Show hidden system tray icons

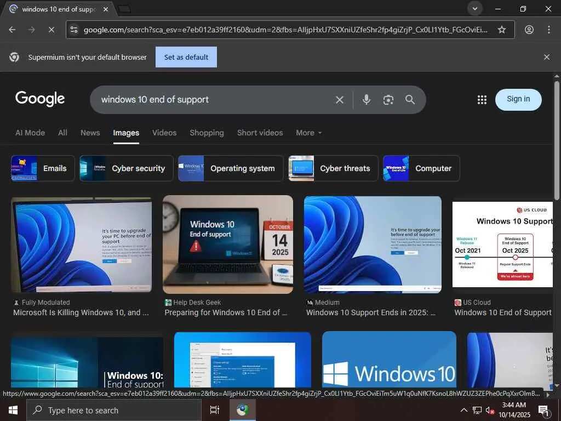[x=463, y=410]
